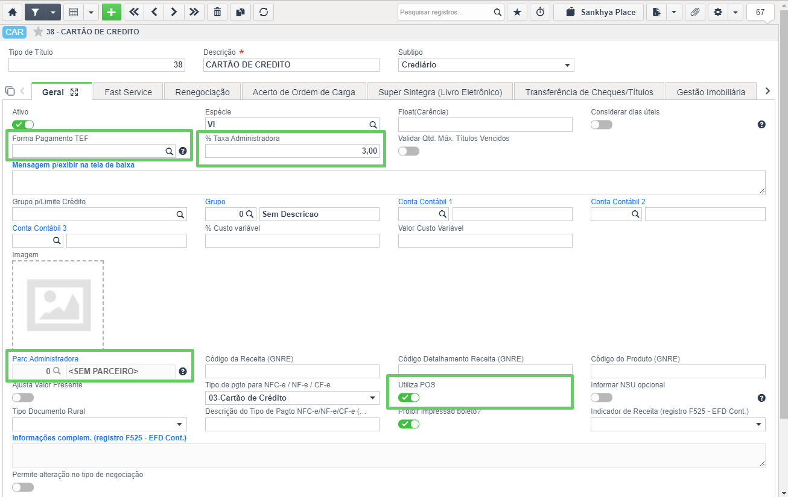
Task: Click the Descrição field
Action: point(291,64)
